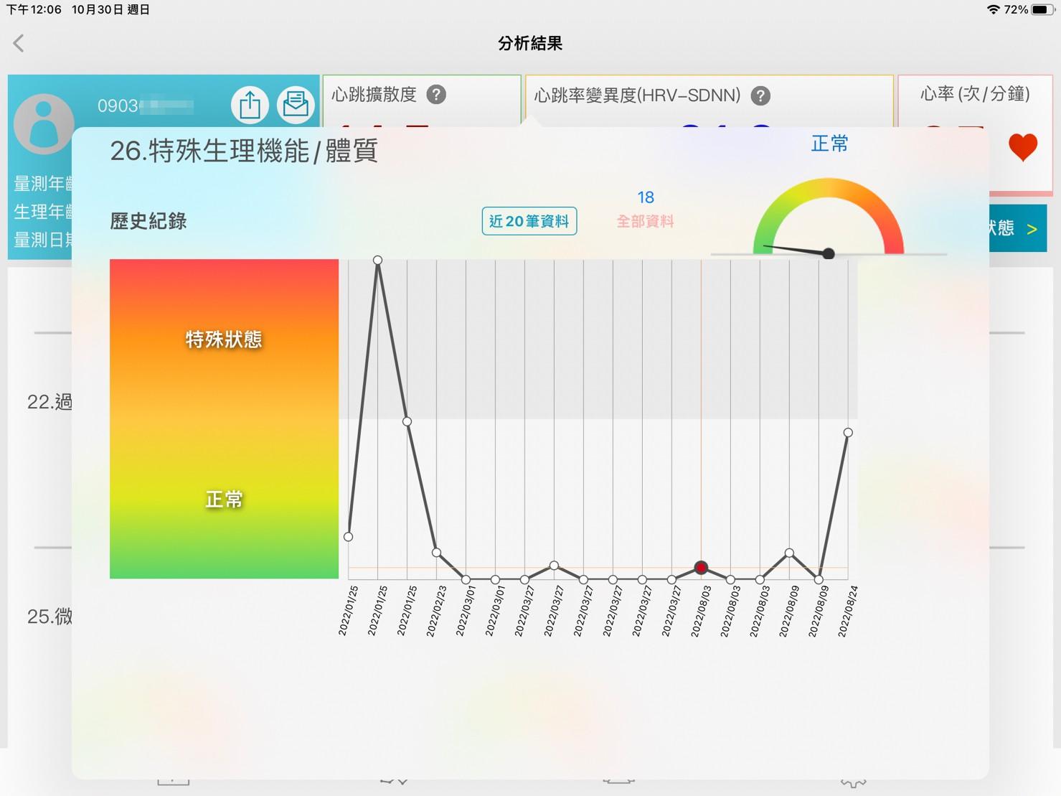Open help for 心跳率變異度 HRV-SDNN
Image resolution: width=1061 pixels, height=796 pixels.
coord(760,95)
